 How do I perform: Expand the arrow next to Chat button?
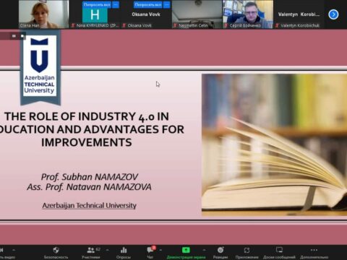tap(160, 250)
